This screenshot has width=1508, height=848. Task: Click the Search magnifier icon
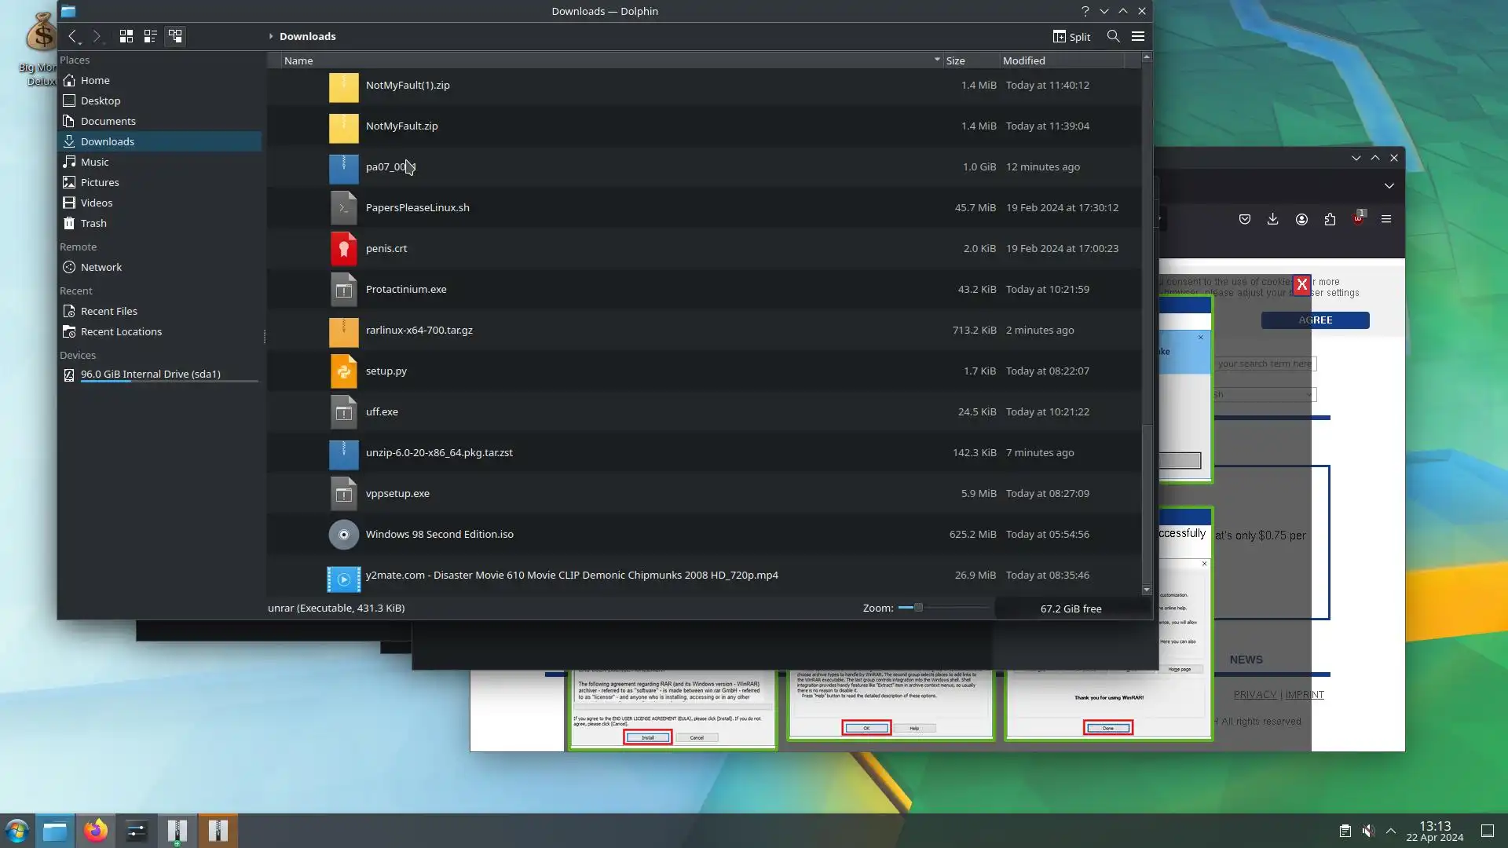point(1113,36)
